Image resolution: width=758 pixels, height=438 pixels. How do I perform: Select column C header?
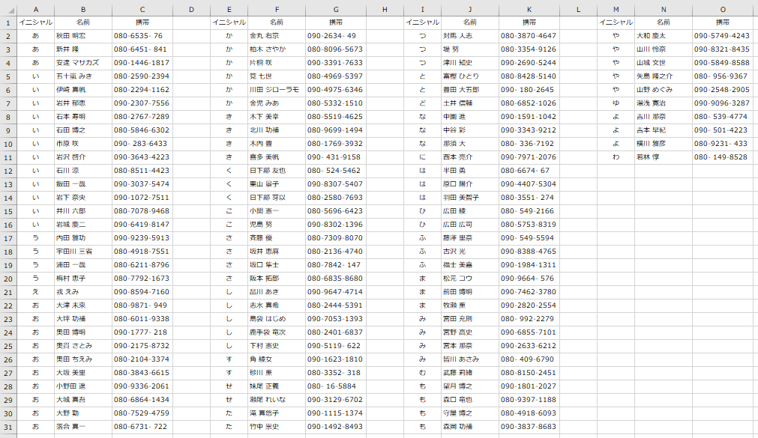pos(142,10)
